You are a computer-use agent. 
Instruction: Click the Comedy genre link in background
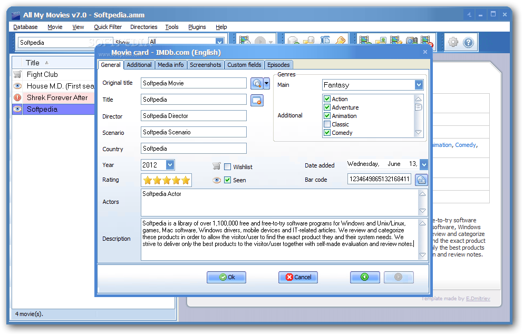(466, 145)
